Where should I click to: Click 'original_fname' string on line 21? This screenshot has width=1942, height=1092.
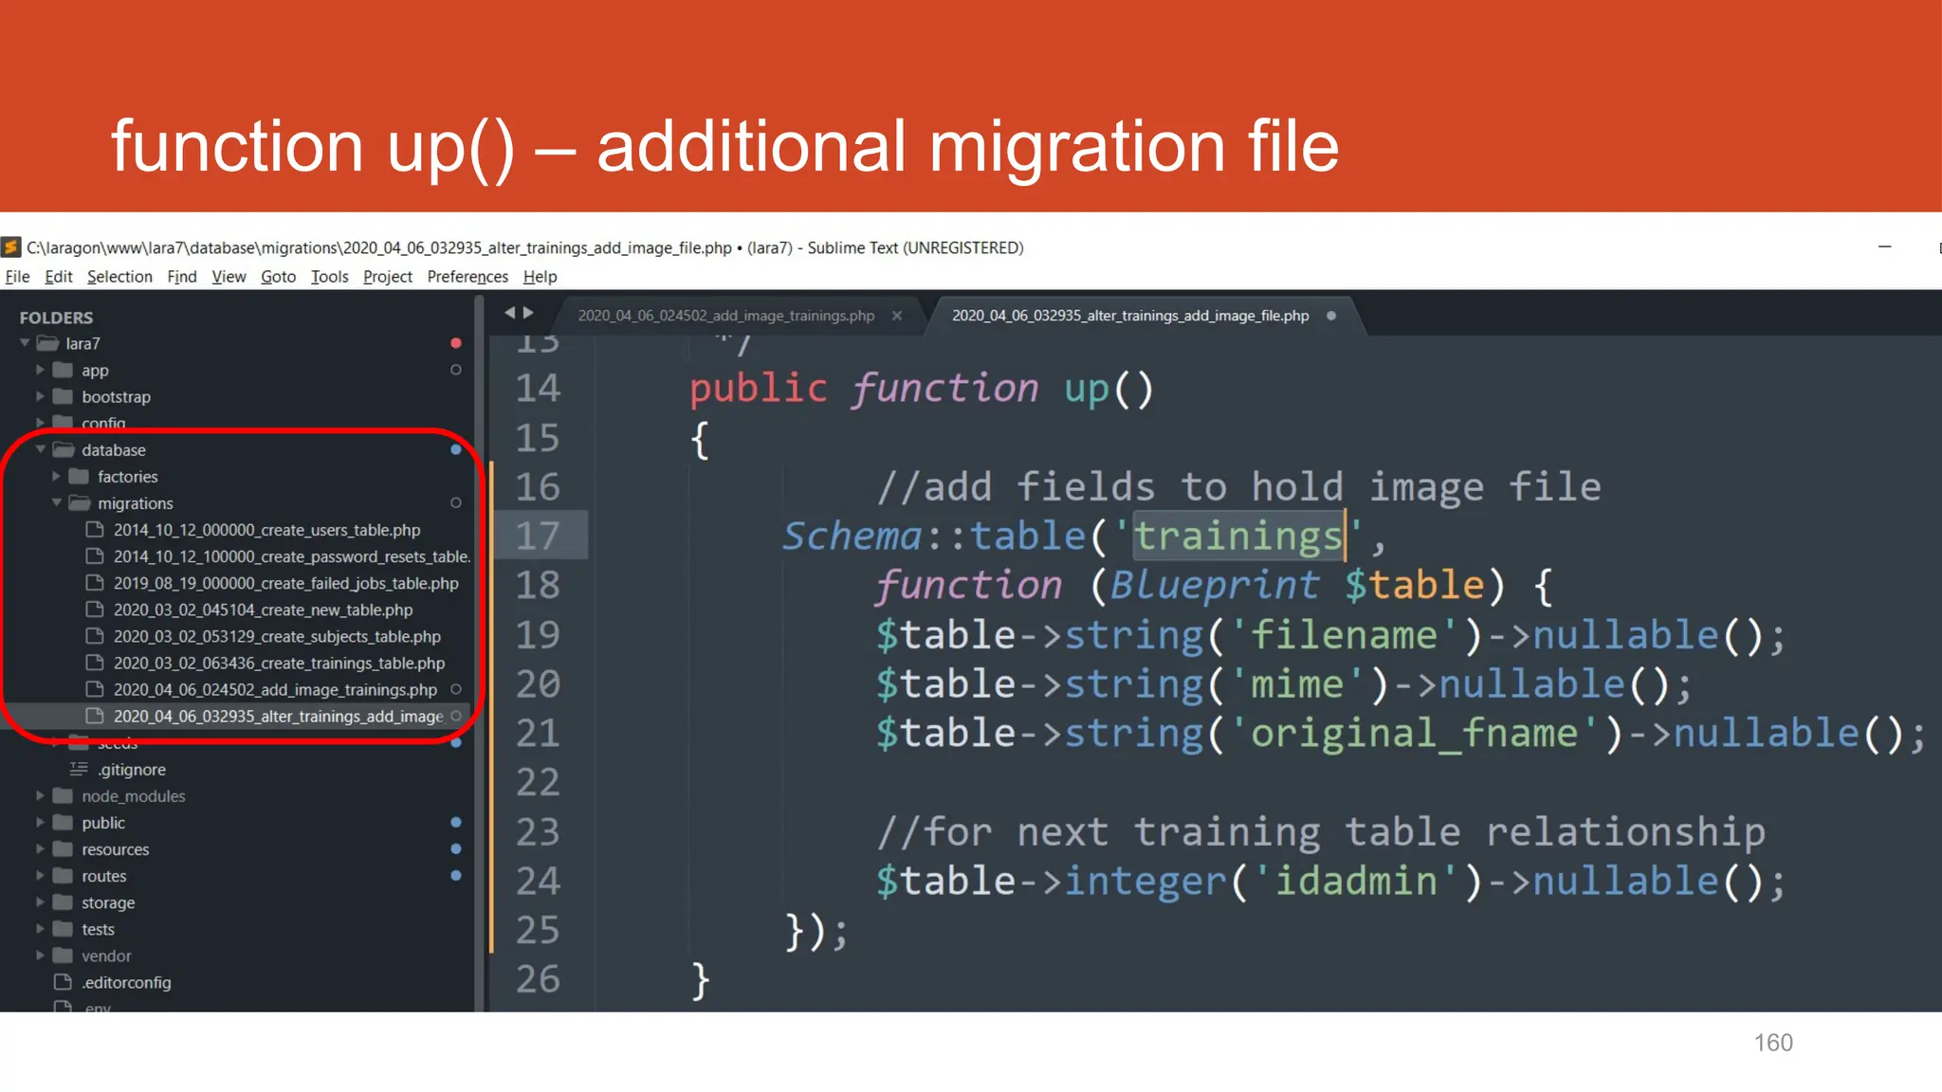(1414, 733)
